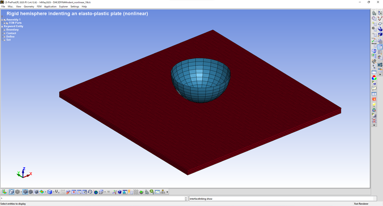383x206 pixels.
Task: Select the Define tree item
Action: 10,37
